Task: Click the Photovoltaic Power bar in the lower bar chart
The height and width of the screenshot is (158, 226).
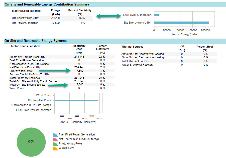Action: tap(76, 100)
